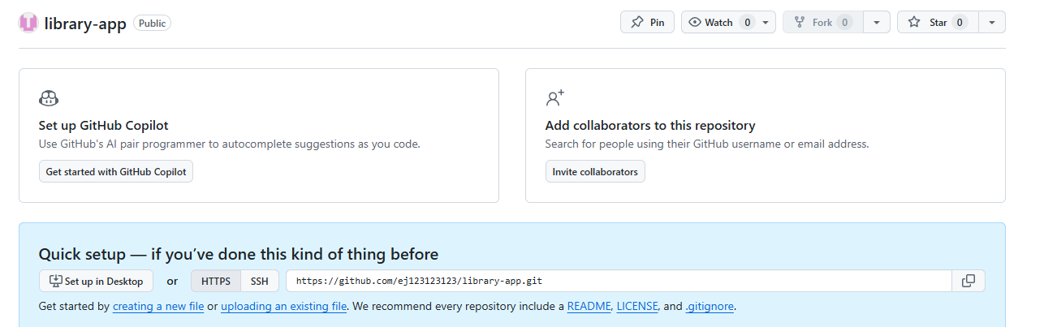1044x327 pixels.
Task: Select the HTTPS clone option
Action: tap(216, 281)
